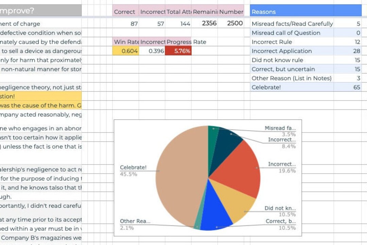
Task: Select the yellow Win Rate cell showing 0.604
Action: click(x=126, y=50)
